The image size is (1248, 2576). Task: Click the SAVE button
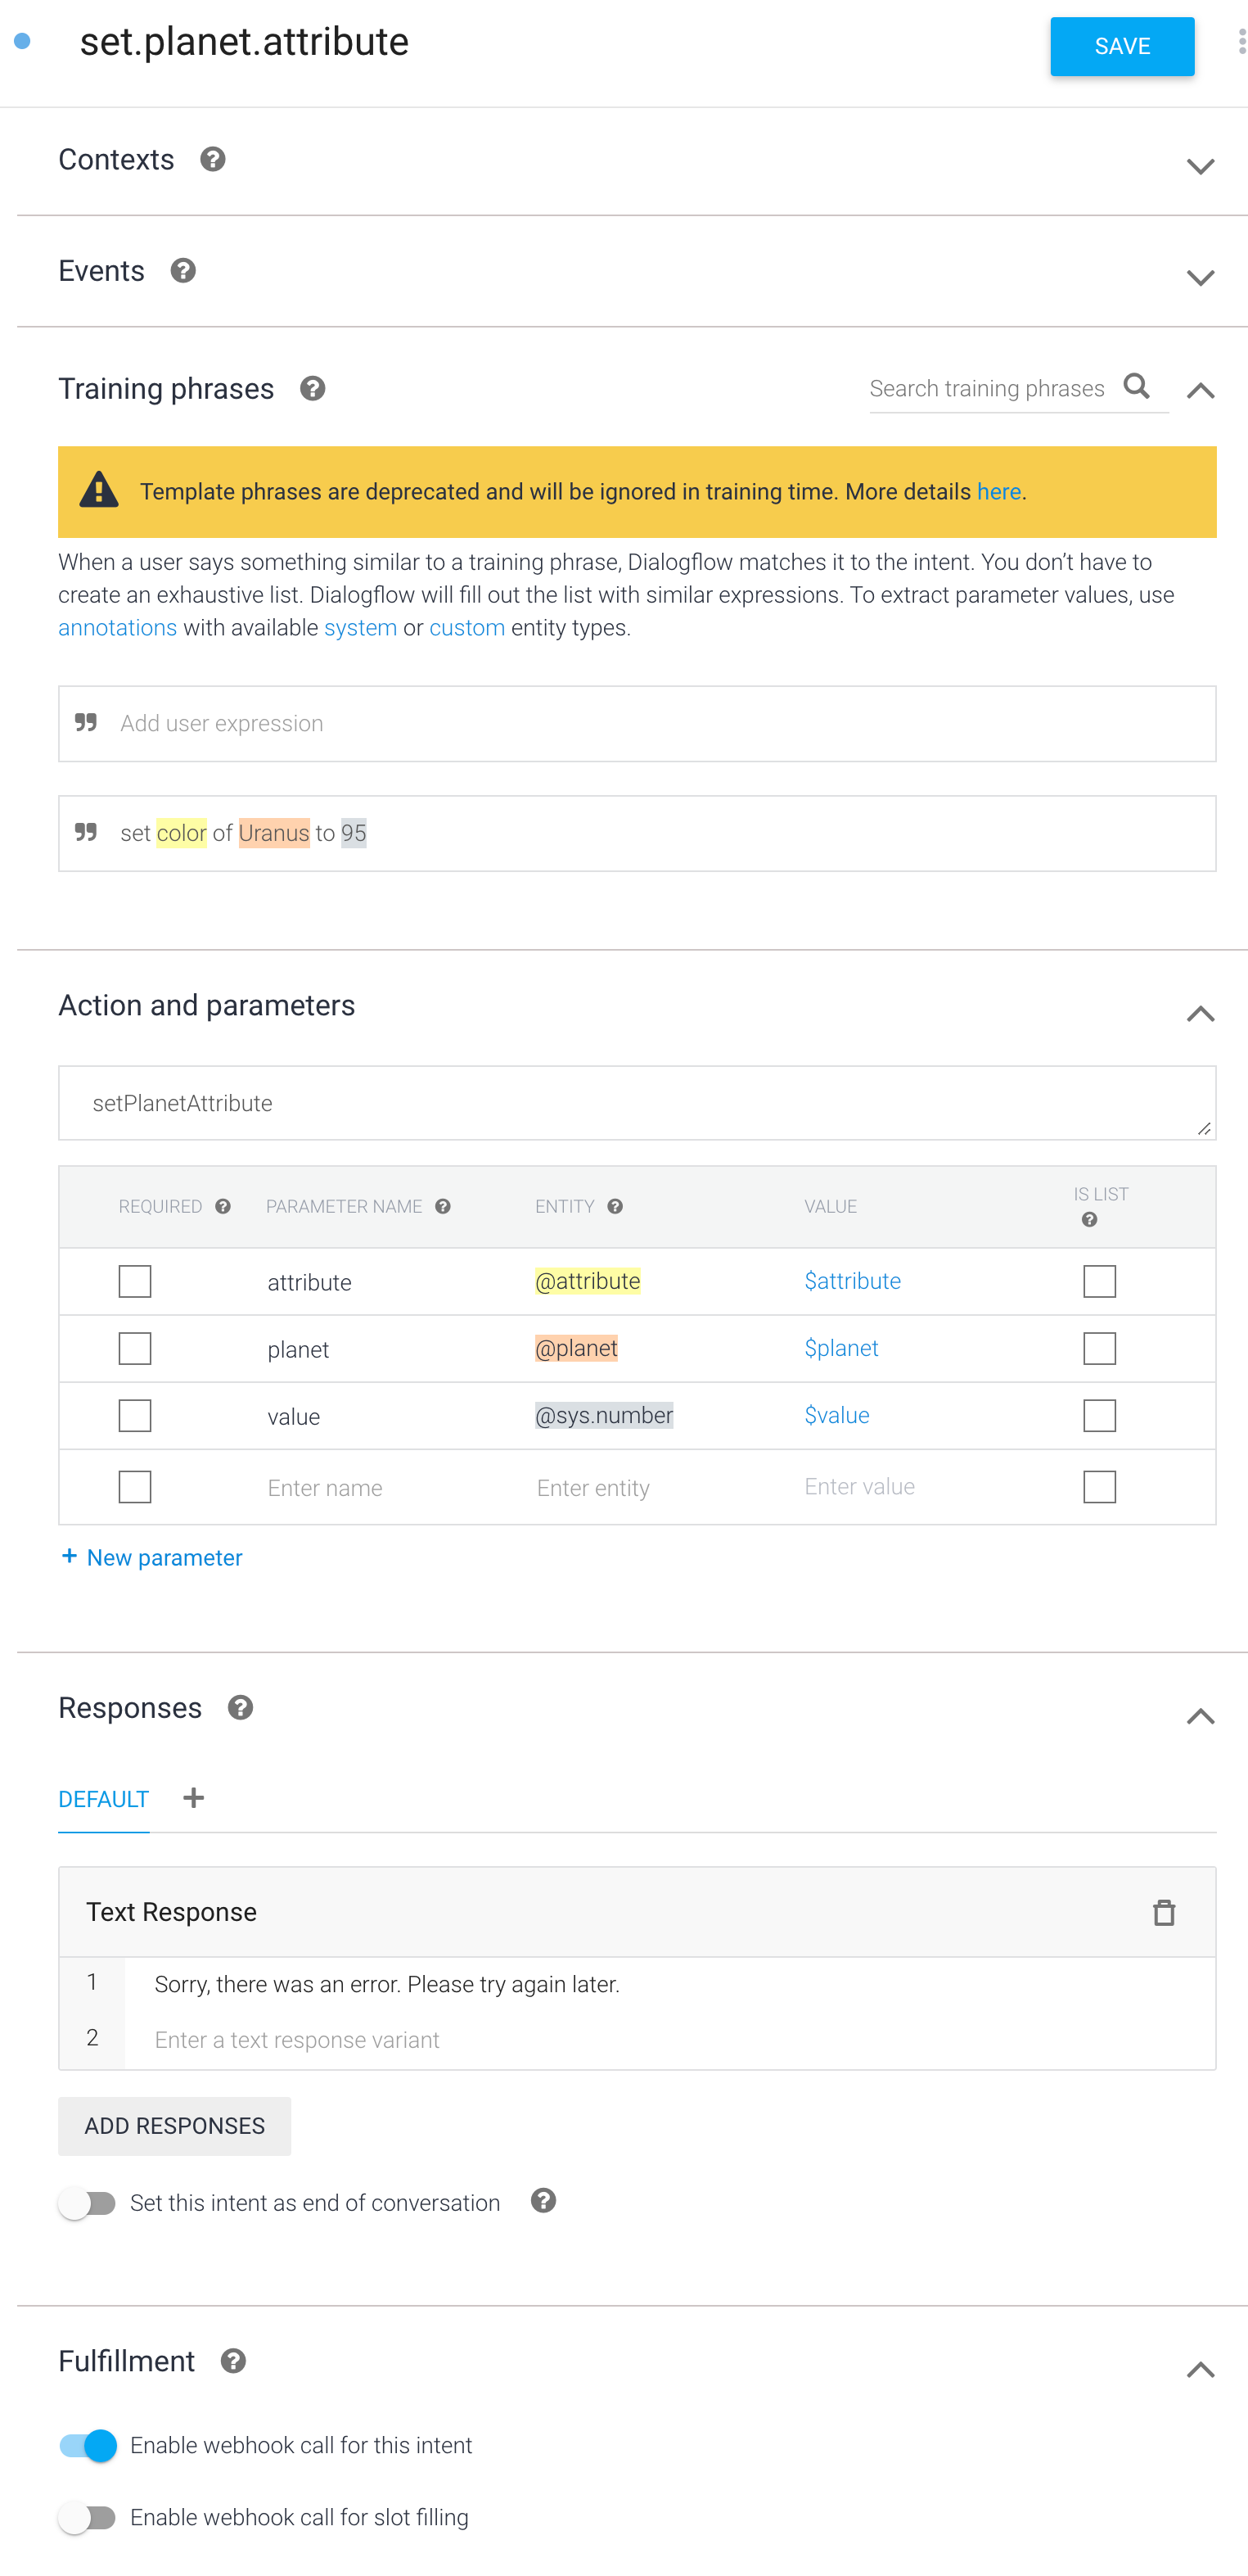tap(1122, 46)
